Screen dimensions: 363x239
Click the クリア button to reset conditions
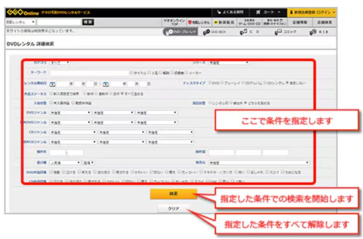tap(173, 208)
